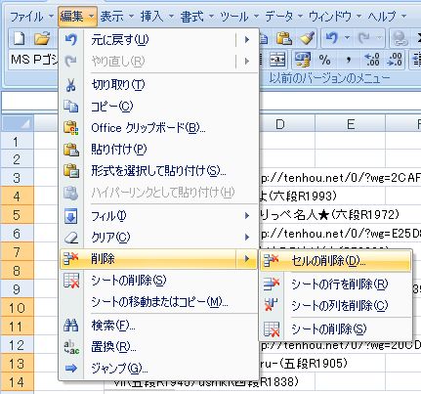Select シートの行を削除 in submenu

tap(335, 285)
